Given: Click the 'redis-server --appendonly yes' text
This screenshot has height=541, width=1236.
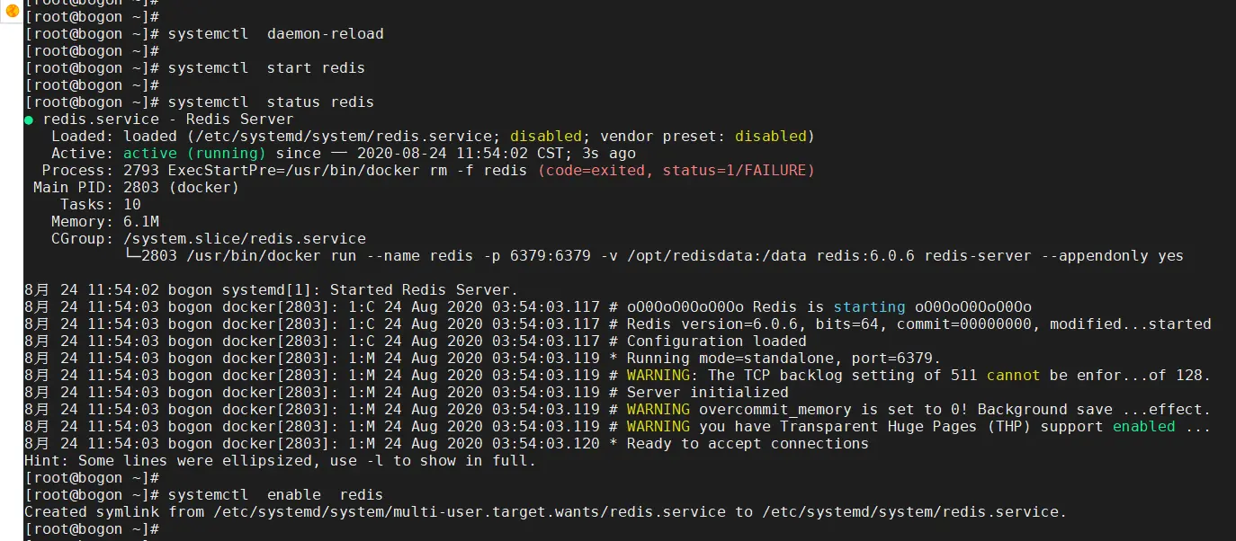Looking at the screenshot, I should click(1054, 256).
